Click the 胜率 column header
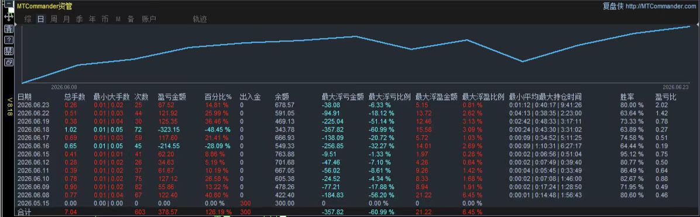700x217 pixels. pyautogui.click(x=627, y=97)
